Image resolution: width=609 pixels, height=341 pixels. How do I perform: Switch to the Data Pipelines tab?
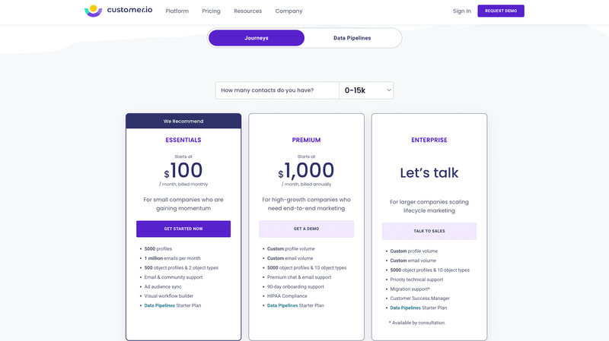(352, 38)
